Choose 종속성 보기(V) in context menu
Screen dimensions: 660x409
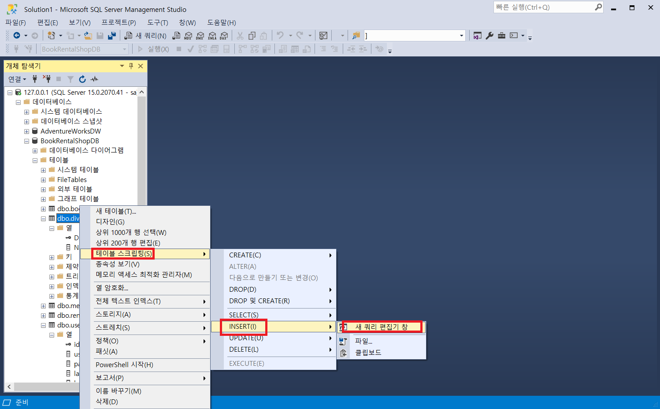tap(145, 264)
